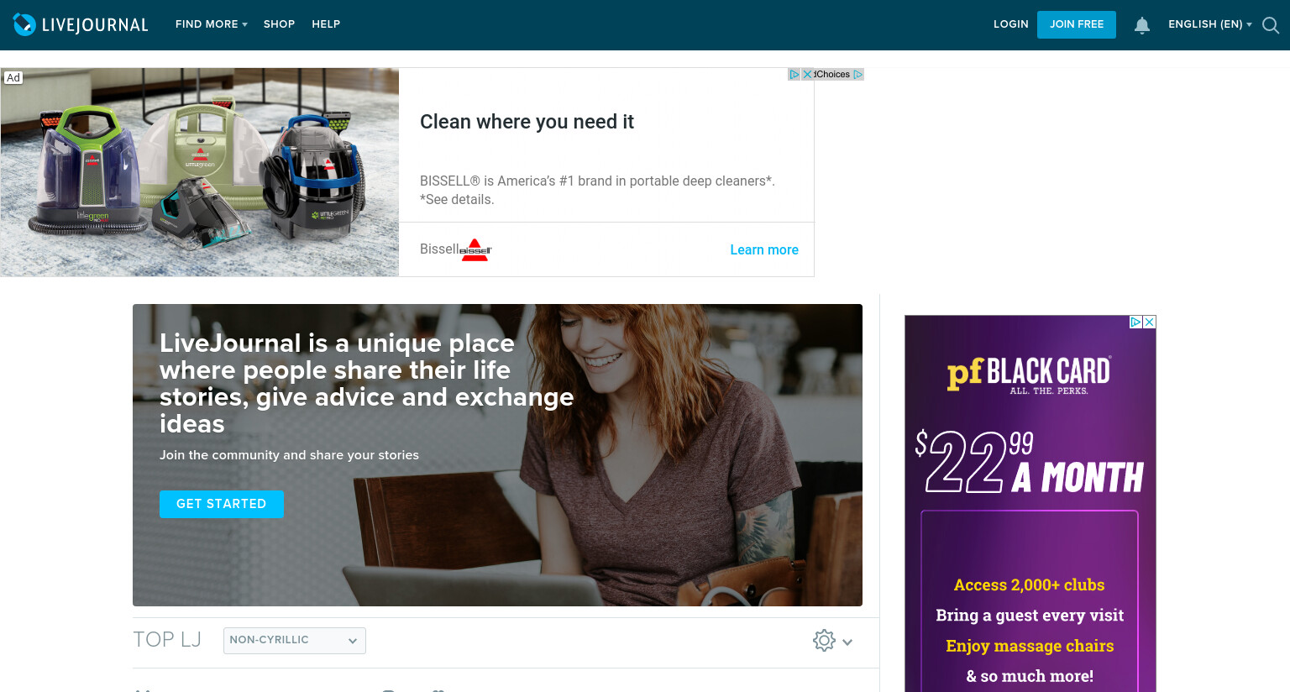The width and height of the screenshot is (1290, 692).
Task: Open the search magnifier icon
Action: 1271,25
